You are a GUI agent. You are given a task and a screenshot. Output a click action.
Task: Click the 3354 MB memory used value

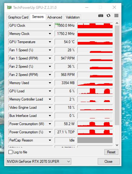(x=65, y=83)
